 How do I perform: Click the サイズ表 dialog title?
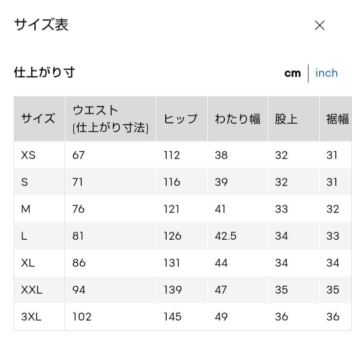click(41, 24)
